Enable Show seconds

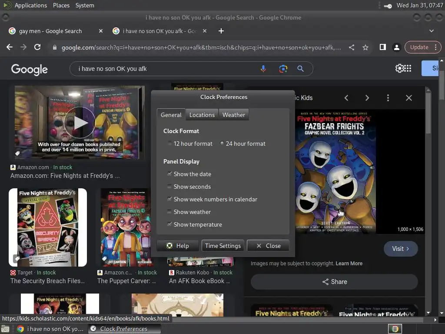189,187
